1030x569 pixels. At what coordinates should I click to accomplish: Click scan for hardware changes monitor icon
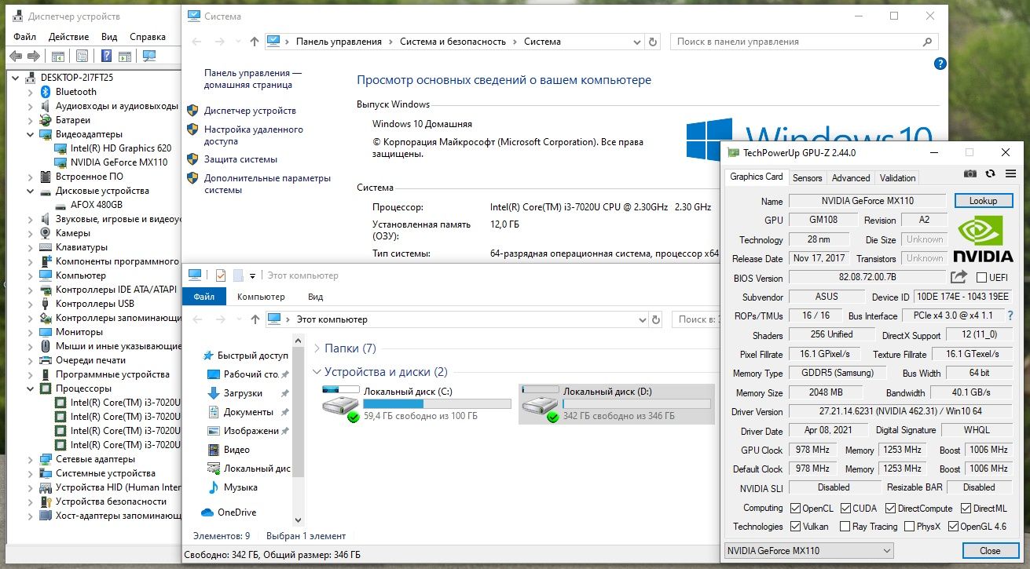pyautogui.click(x=149, y=56)
